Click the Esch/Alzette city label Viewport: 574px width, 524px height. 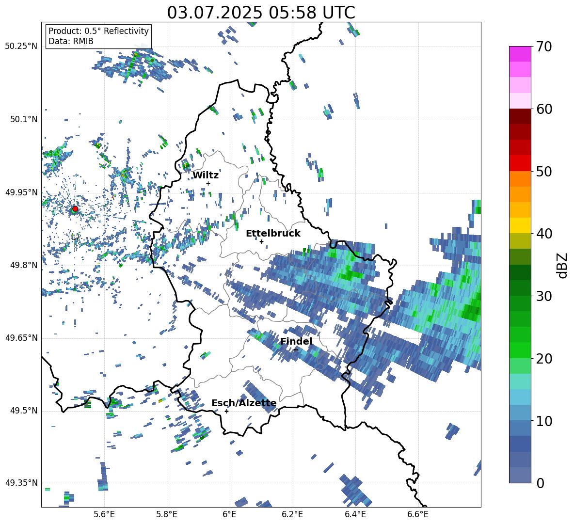point(244,403)
